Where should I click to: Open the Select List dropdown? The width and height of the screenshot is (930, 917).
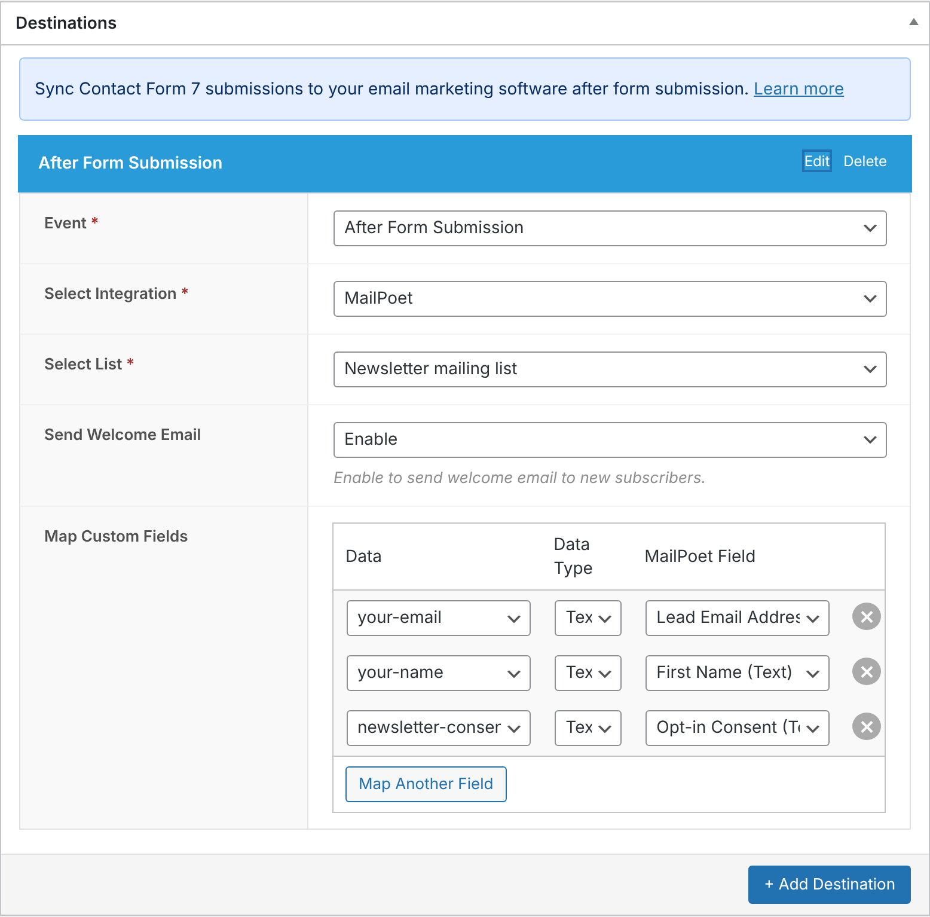pos(610,369)
